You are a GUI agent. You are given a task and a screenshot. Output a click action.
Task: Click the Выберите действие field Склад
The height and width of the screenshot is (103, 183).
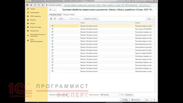click(x=74, y=95)
